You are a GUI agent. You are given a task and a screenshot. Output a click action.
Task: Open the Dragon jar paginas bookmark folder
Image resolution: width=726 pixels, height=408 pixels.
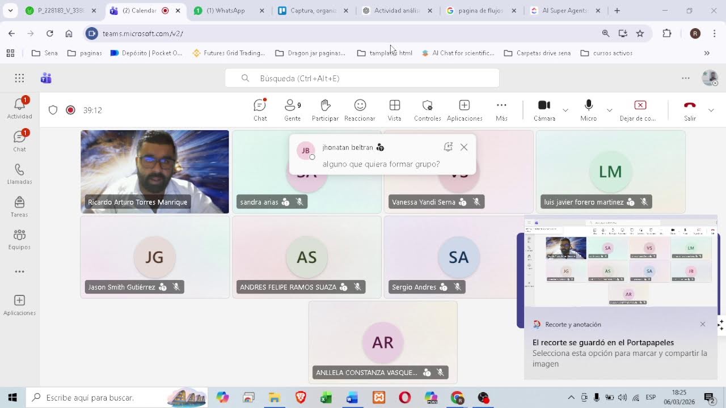tap(310, 53)
